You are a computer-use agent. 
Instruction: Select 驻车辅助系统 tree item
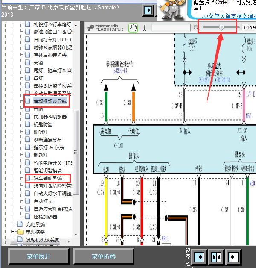(48, 178)
